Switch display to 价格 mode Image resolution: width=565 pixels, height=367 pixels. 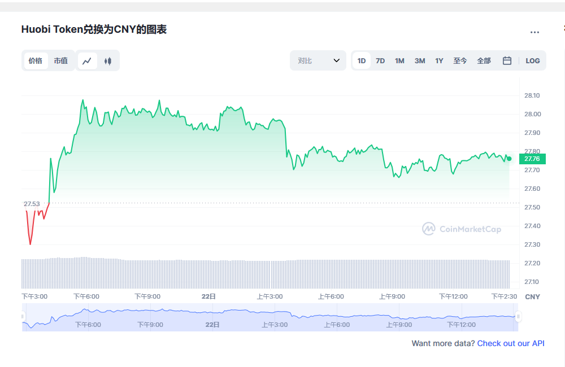(35, 60)
